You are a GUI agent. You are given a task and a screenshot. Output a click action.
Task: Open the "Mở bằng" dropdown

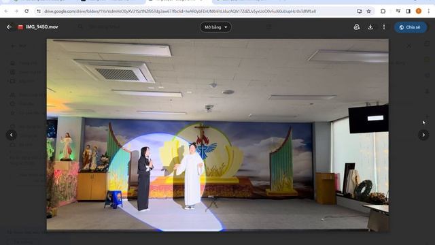216,27
